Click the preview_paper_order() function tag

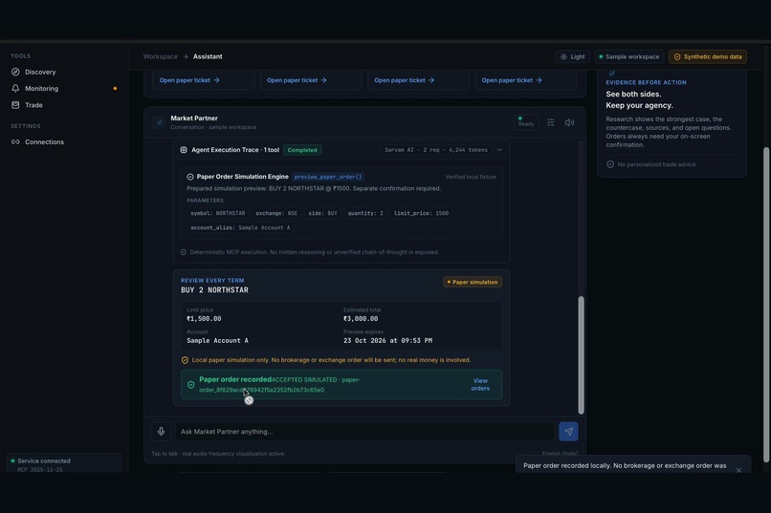327,177
